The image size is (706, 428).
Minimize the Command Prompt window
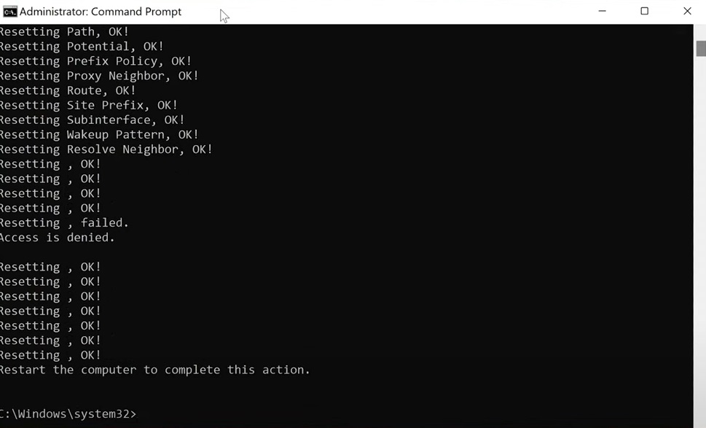point(602,11)
